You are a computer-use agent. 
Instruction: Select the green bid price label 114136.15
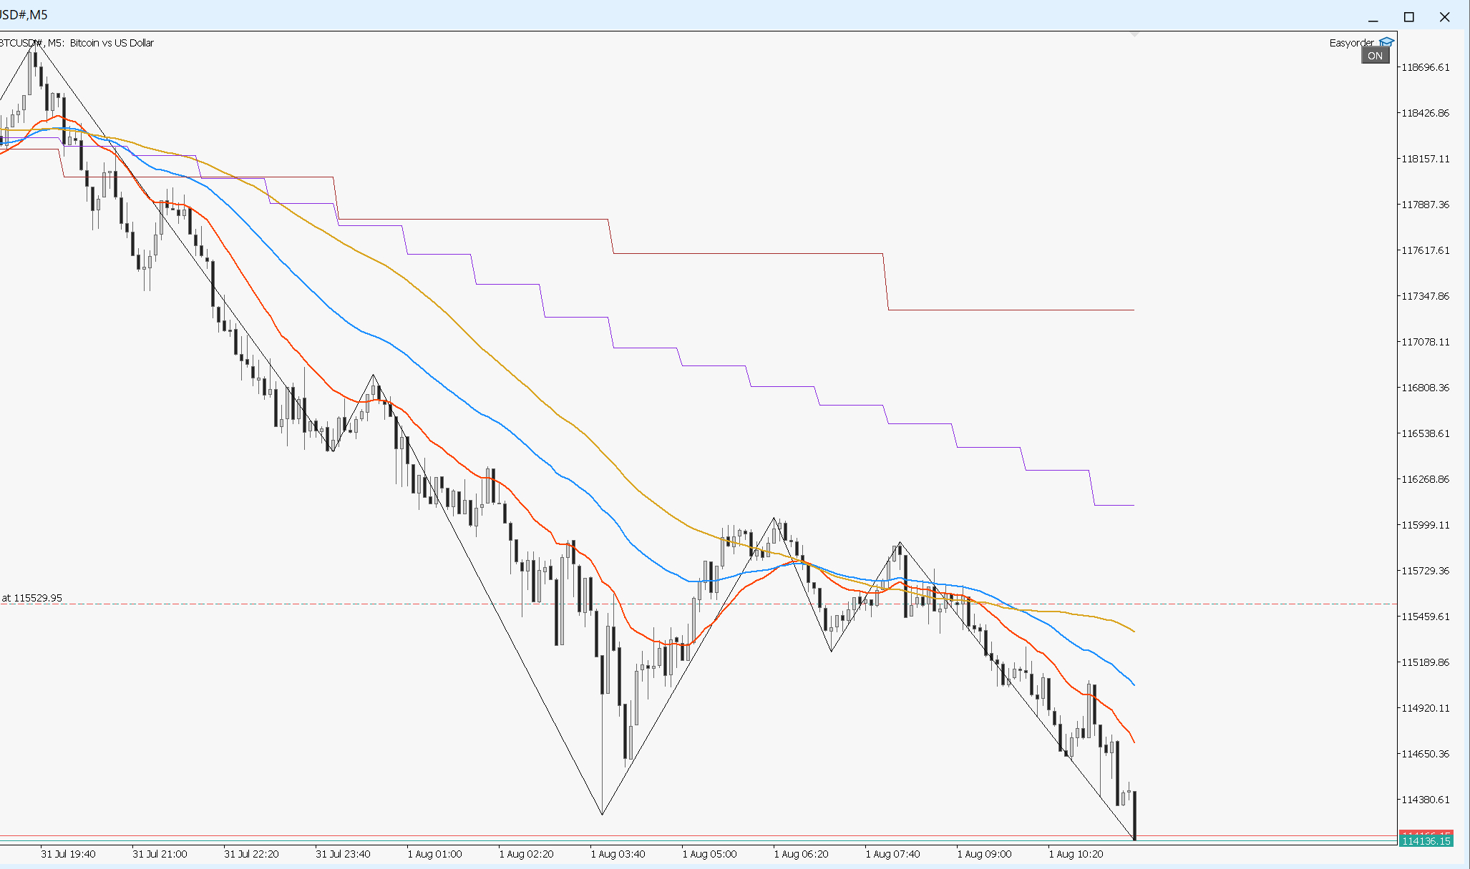click(x=1426, y=841)
